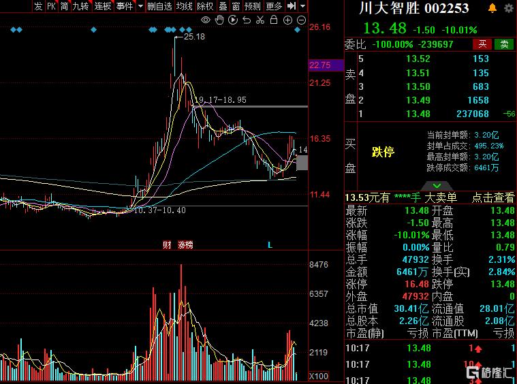The image size is (517, 384).
Task: Open the dropdown after the arrow-bar icon
Action: (303, 6)
